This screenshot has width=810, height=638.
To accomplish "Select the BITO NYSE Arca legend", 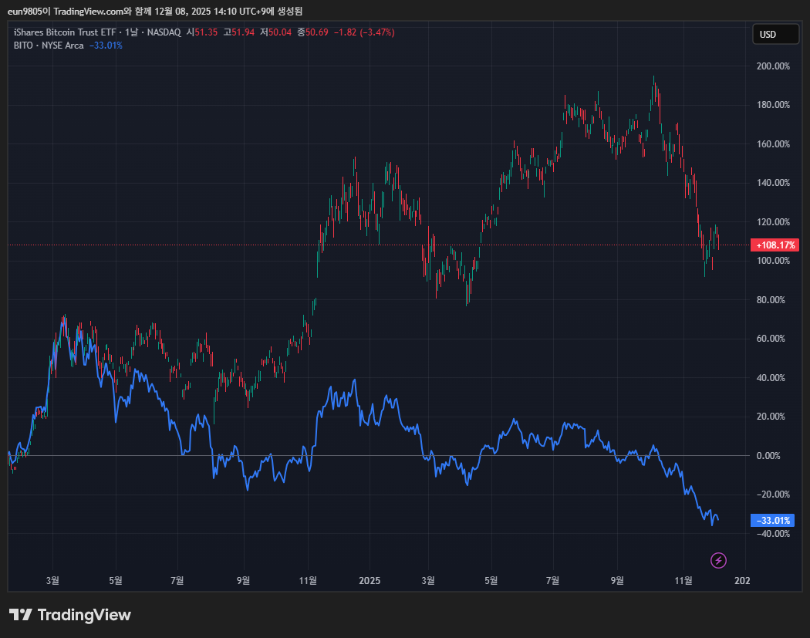I will coord(49,46).
